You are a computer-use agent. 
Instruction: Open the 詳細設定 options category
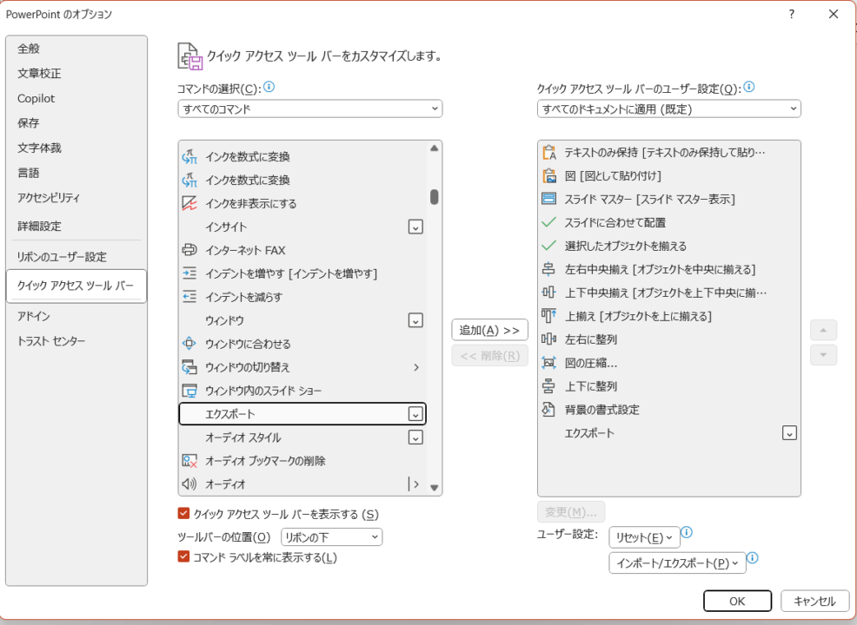tap(76, 226)
